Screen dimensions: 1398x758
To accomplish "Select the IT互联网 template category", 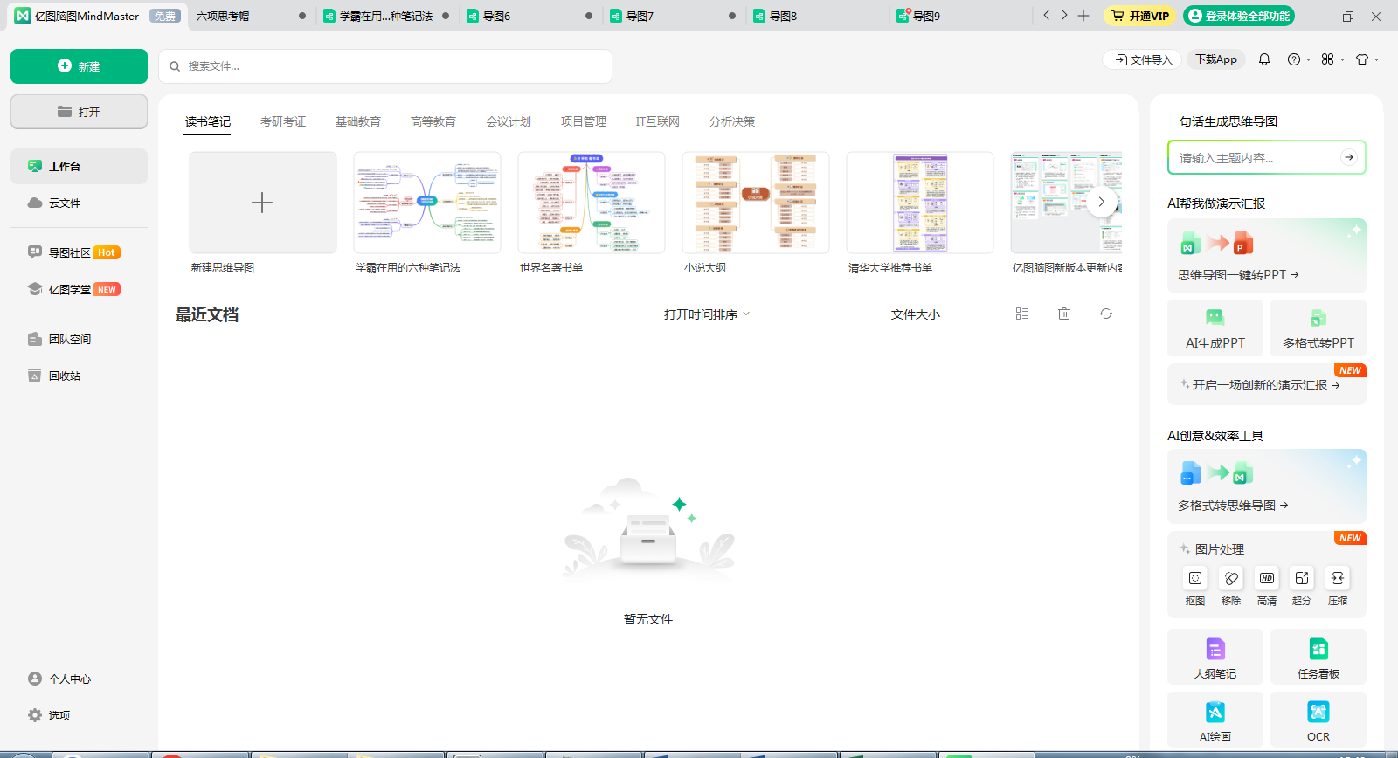I will [x=658, y=121].
